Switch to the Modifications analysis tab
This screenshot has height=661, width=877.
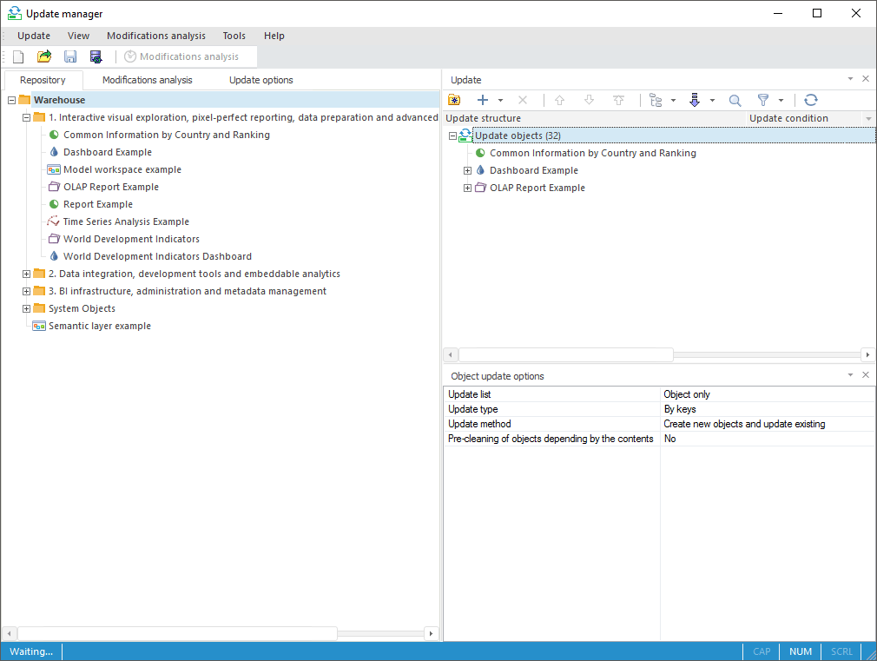click(147, 80)
